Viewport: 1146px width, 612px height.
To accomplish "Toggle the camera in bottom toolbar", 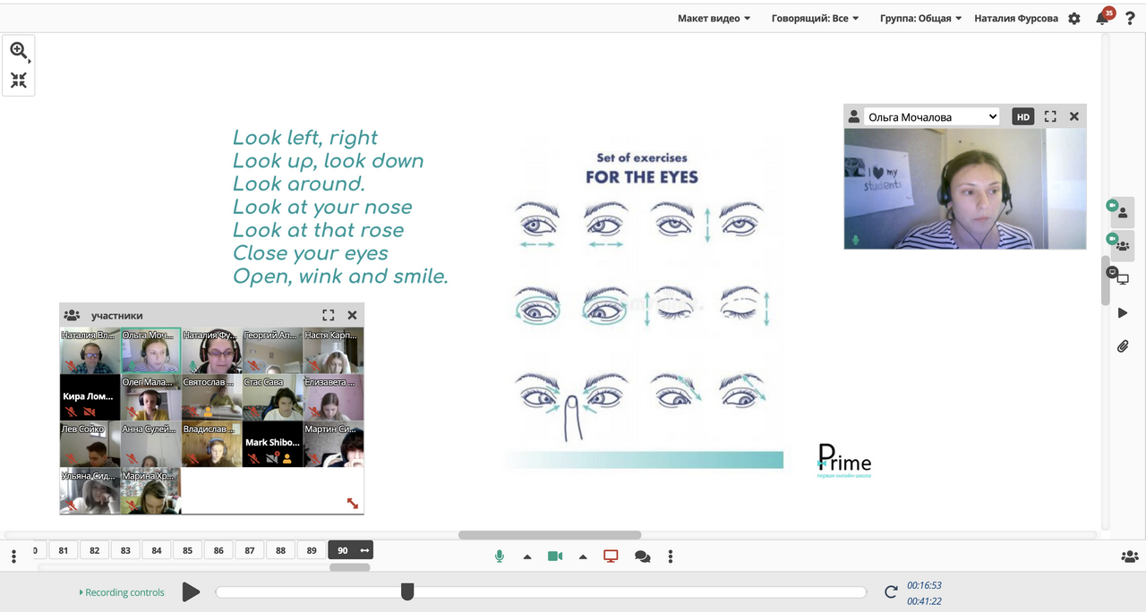I will 555,557.
